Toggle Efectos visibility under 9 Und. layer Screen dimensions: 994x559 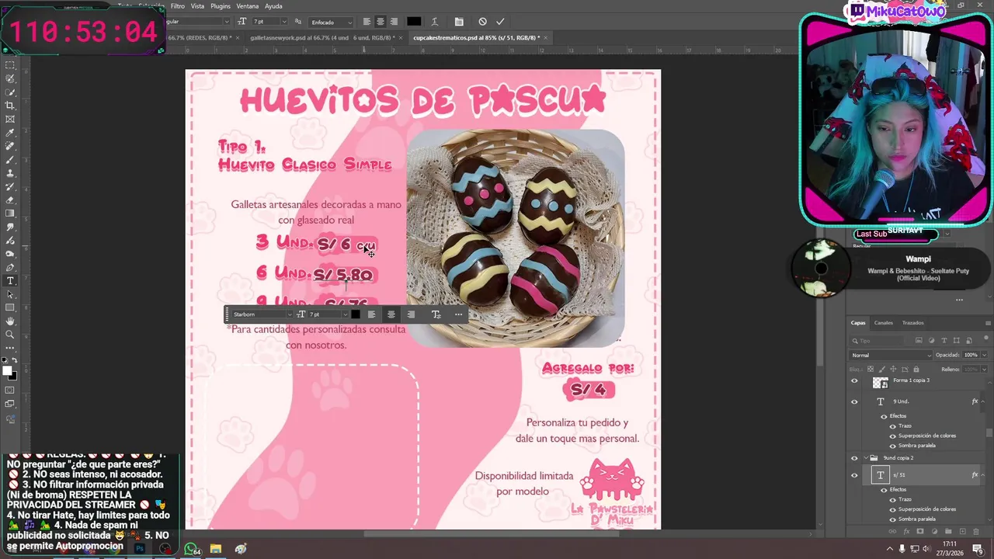click(884, 416)
